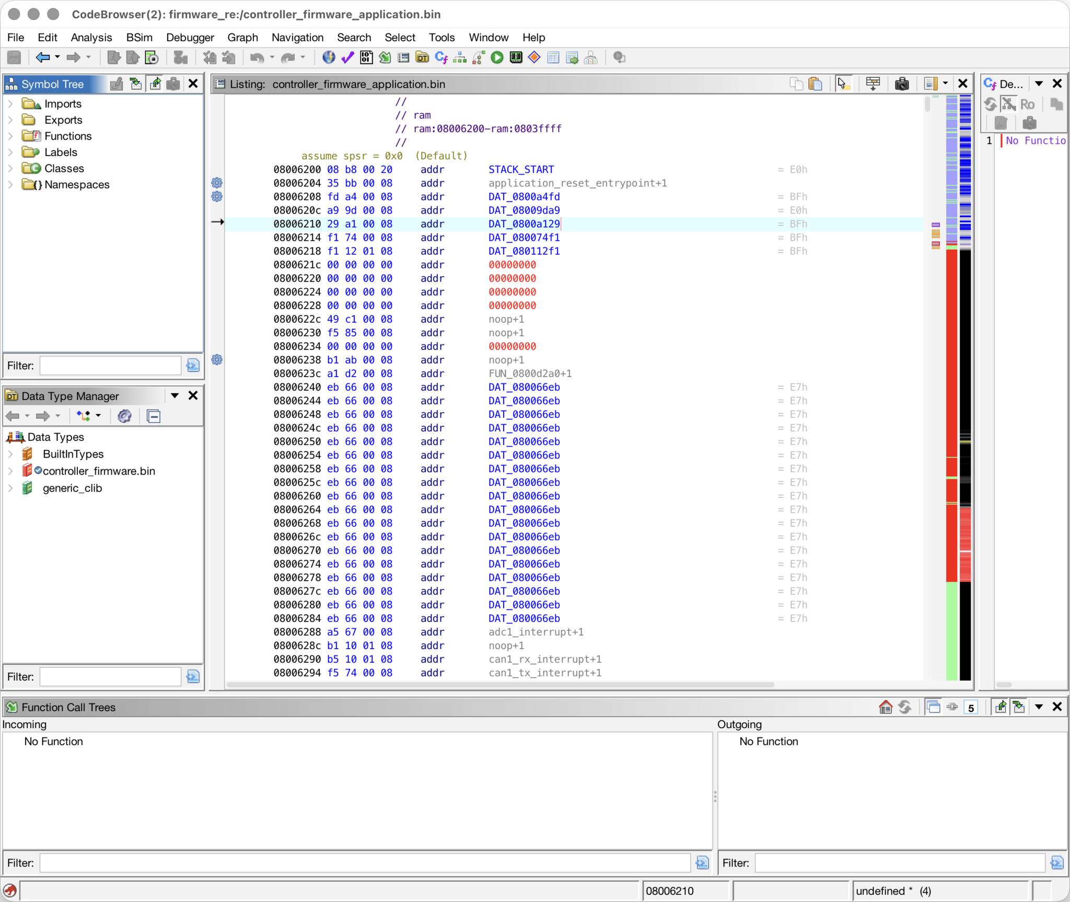Click the Symbol Tree filter input field
The width and height of the screenshot is (1070, 902).
(x=110, y=366)
